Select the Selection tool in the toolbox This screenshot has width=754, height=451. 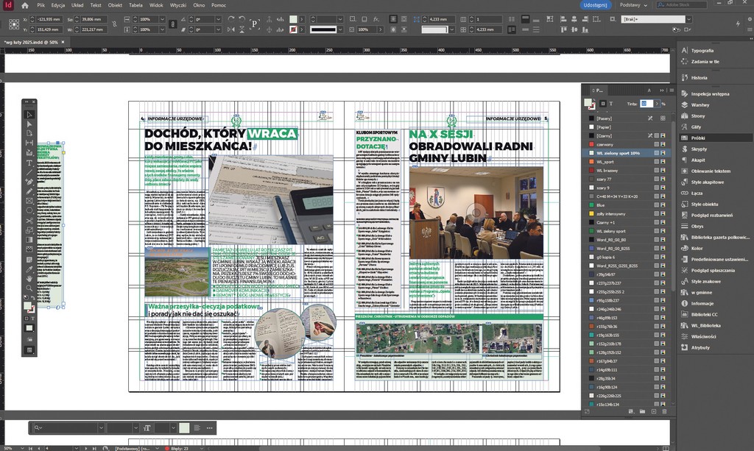(x=29, y=115)
